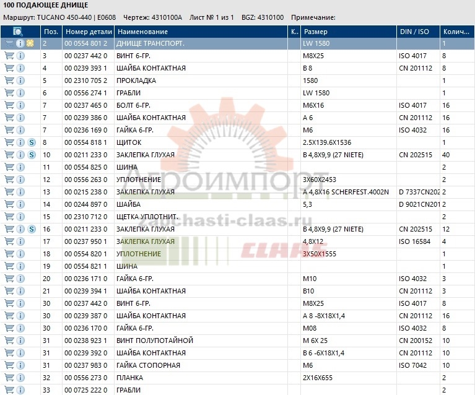Click the S icon on ЩИТОК row
This screenshot has width=475, height=395.
[x=32, y=142]
